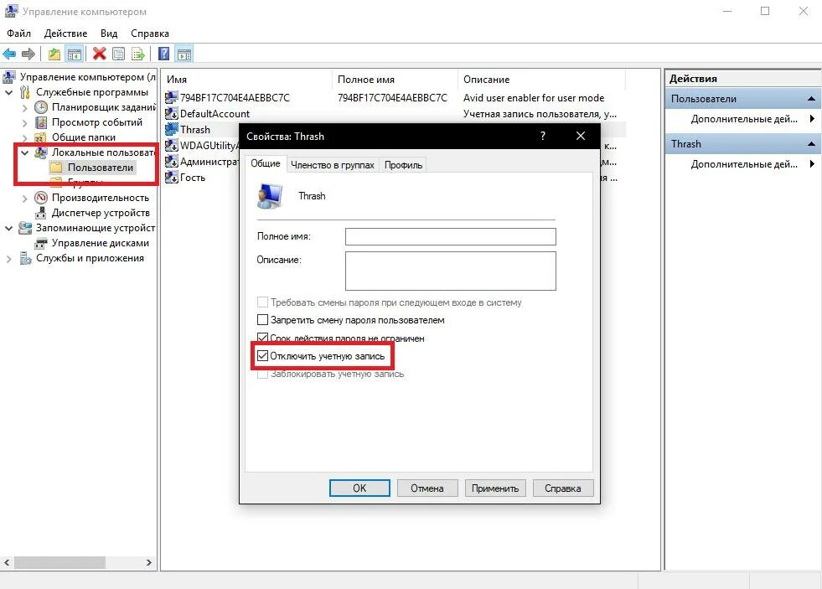Viewport: 822px width, 589px height.
Task: Click the tree scrollbar left arrow
Action: tap(7, 562)
